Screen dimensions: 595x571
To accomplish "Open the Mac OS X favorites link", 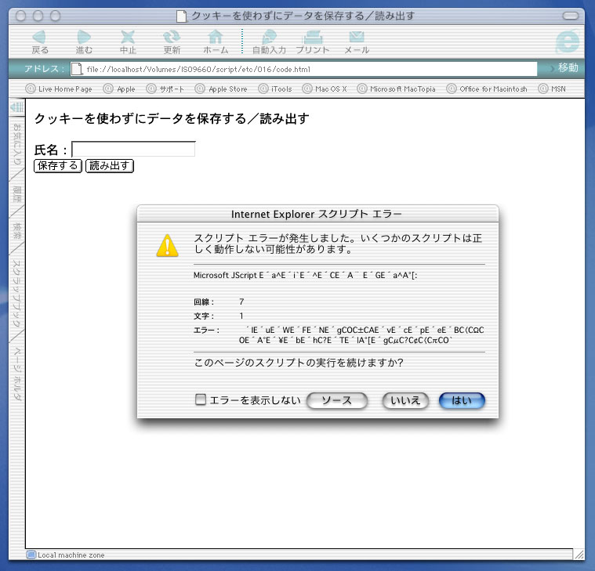I will [x=325, y=89].
